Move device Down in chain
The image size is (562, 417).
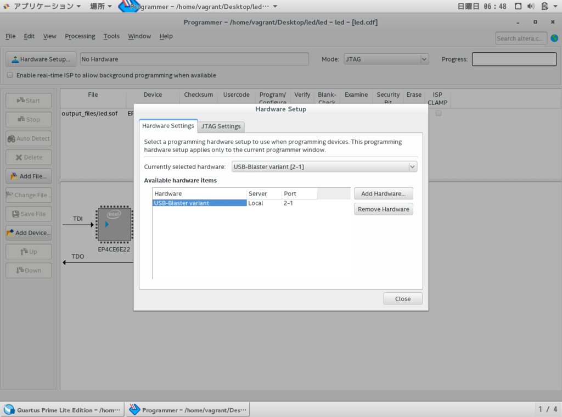coord(29,270)
